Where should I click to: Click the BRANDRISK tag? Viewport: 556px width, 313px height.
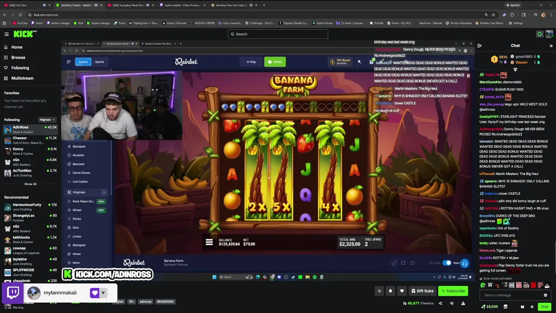pyautogui.click(x=165, y=301)
